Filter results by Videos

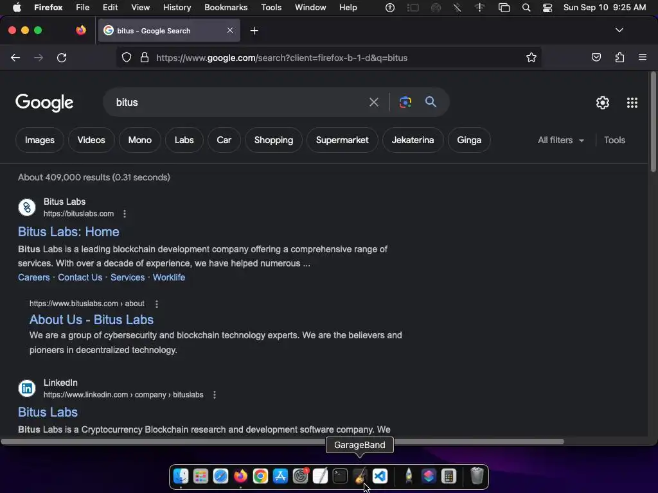click(x=91, y=140)
